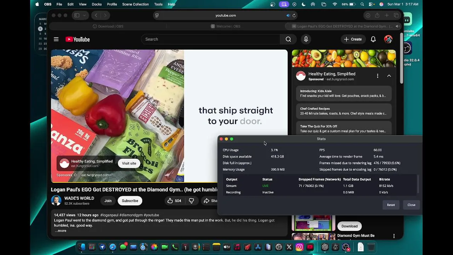This screenshot has height=255, width=453.
Task: Switch to the Welcome | OBS tab
Action: click(225, 26)
